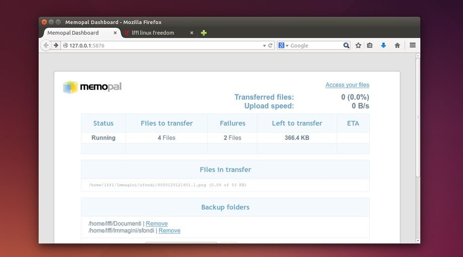Go forward with the forward arrow
The width and height of the screenshot is (463, 257).
click(56, 45)
